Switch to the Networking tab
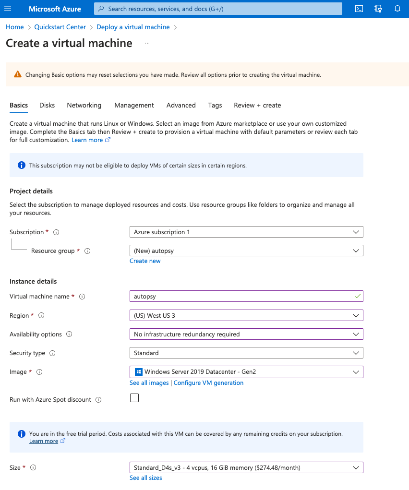Screen dimensions: 409x490 click(84, 105)
